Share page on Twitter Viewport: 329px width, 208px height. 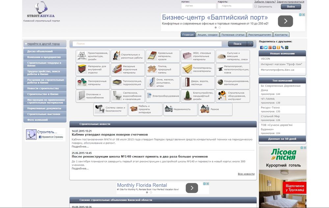(x=266, y=47)
